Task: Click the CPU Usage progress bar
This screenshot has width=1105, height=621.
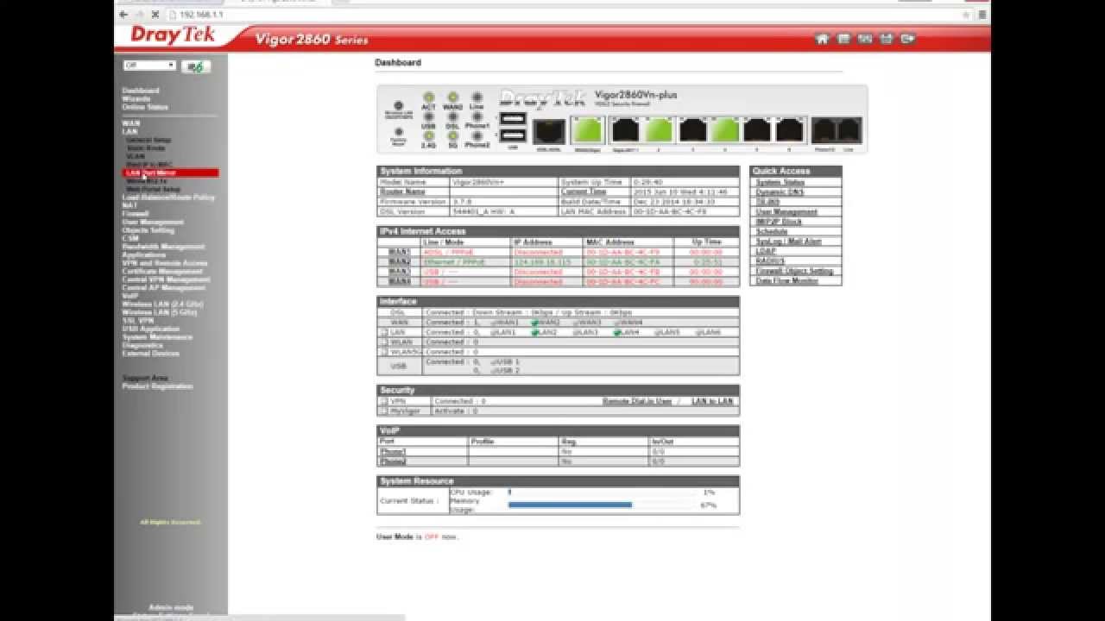Action: [x=600, y=492]
